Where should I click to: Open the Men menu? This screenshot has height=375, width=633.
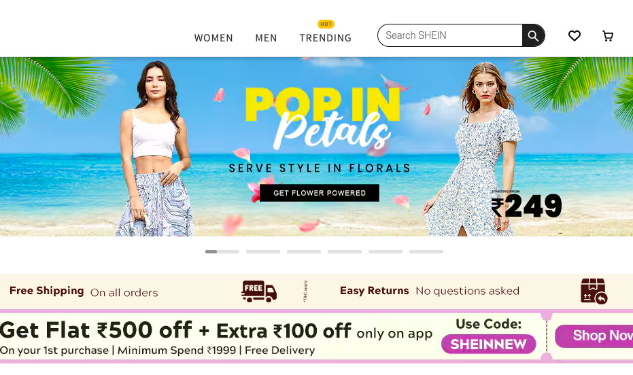266,38
